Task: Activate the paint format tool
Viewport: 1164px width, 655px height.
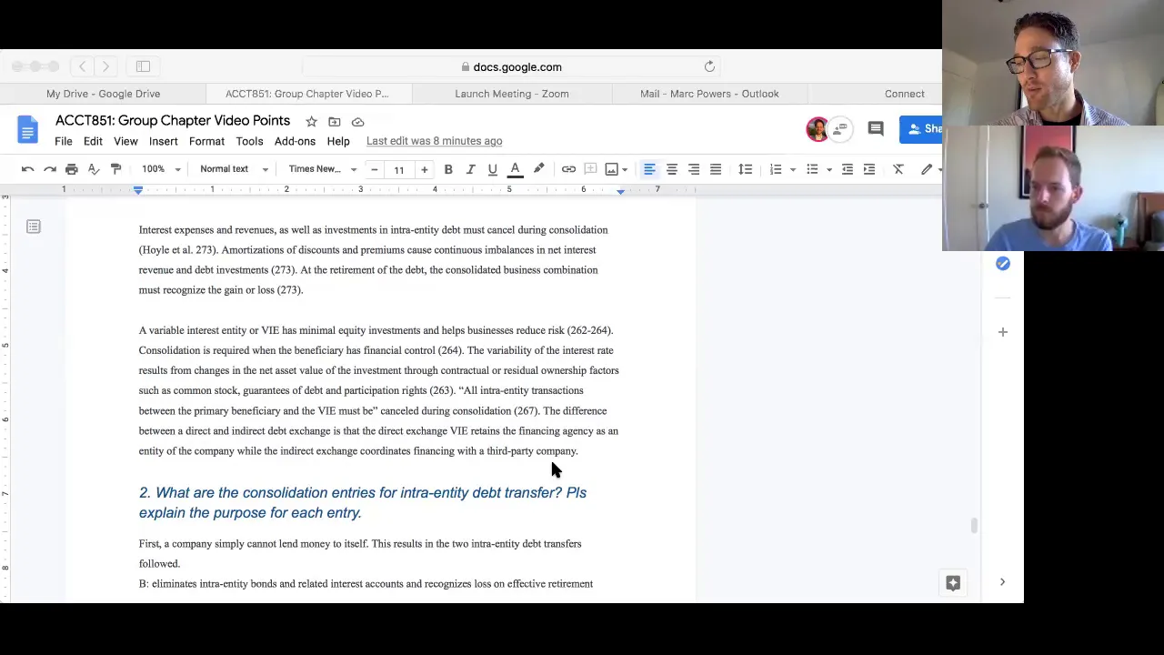Action: pos(115,169)
